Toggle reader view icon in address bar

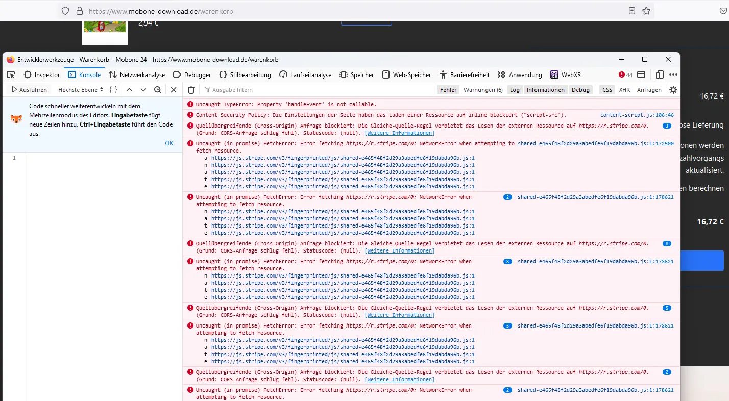coord(632,11)
